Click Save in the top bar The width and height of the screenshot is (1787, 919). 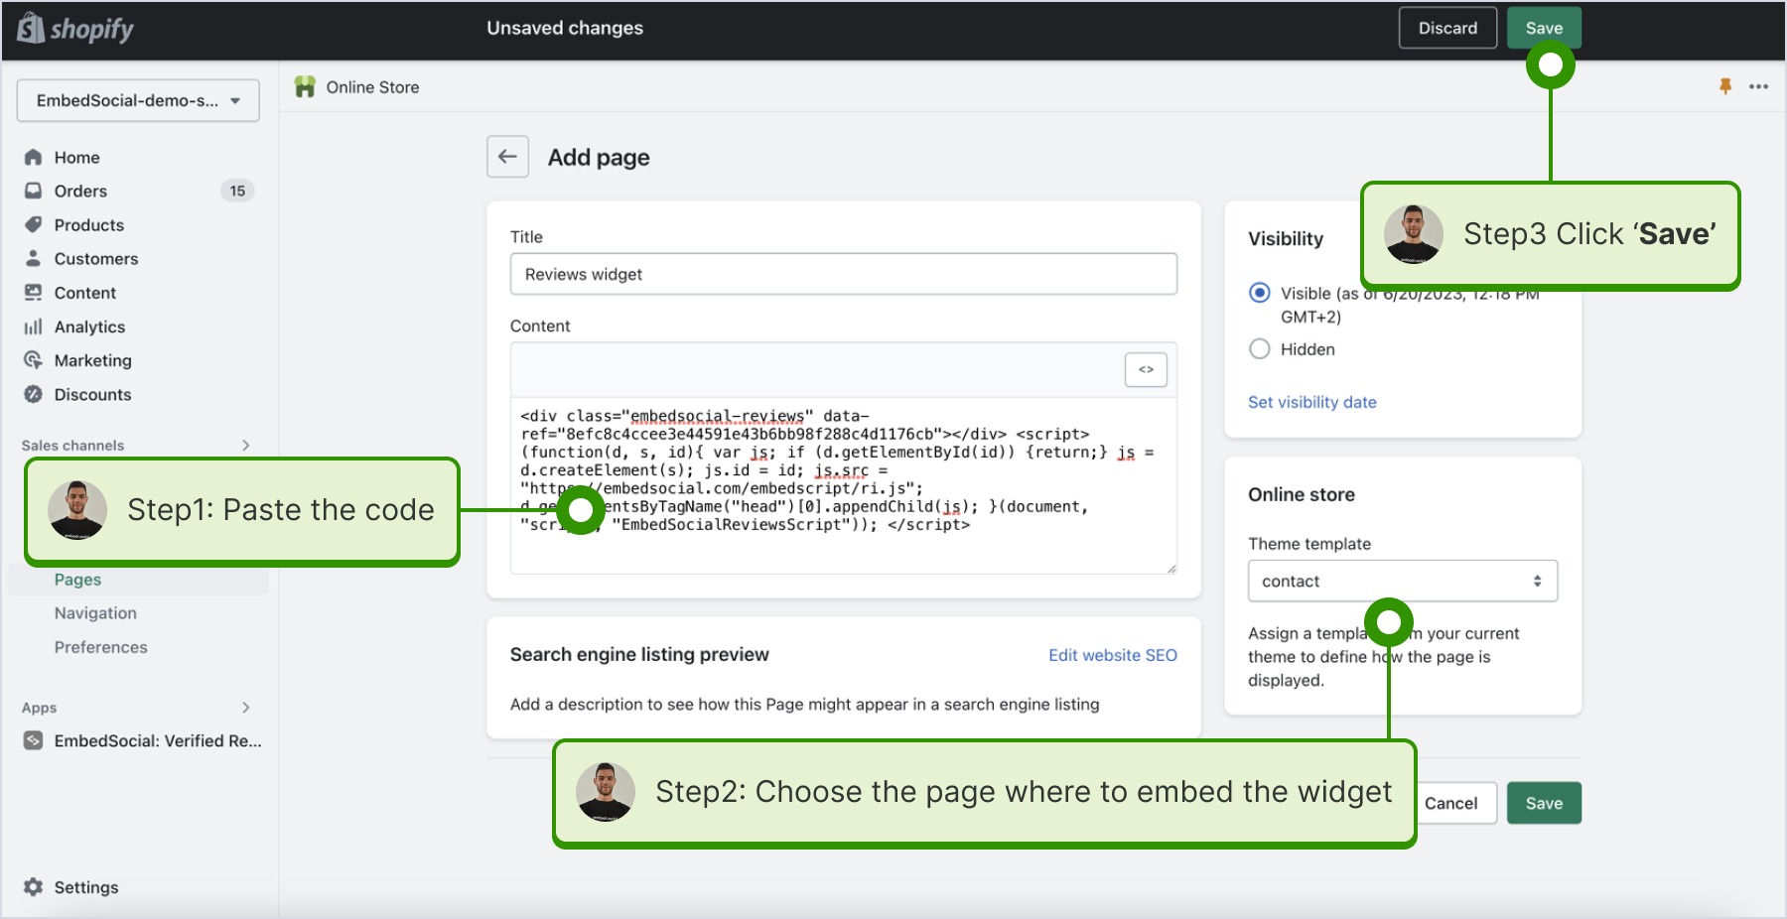(1544, 28)
